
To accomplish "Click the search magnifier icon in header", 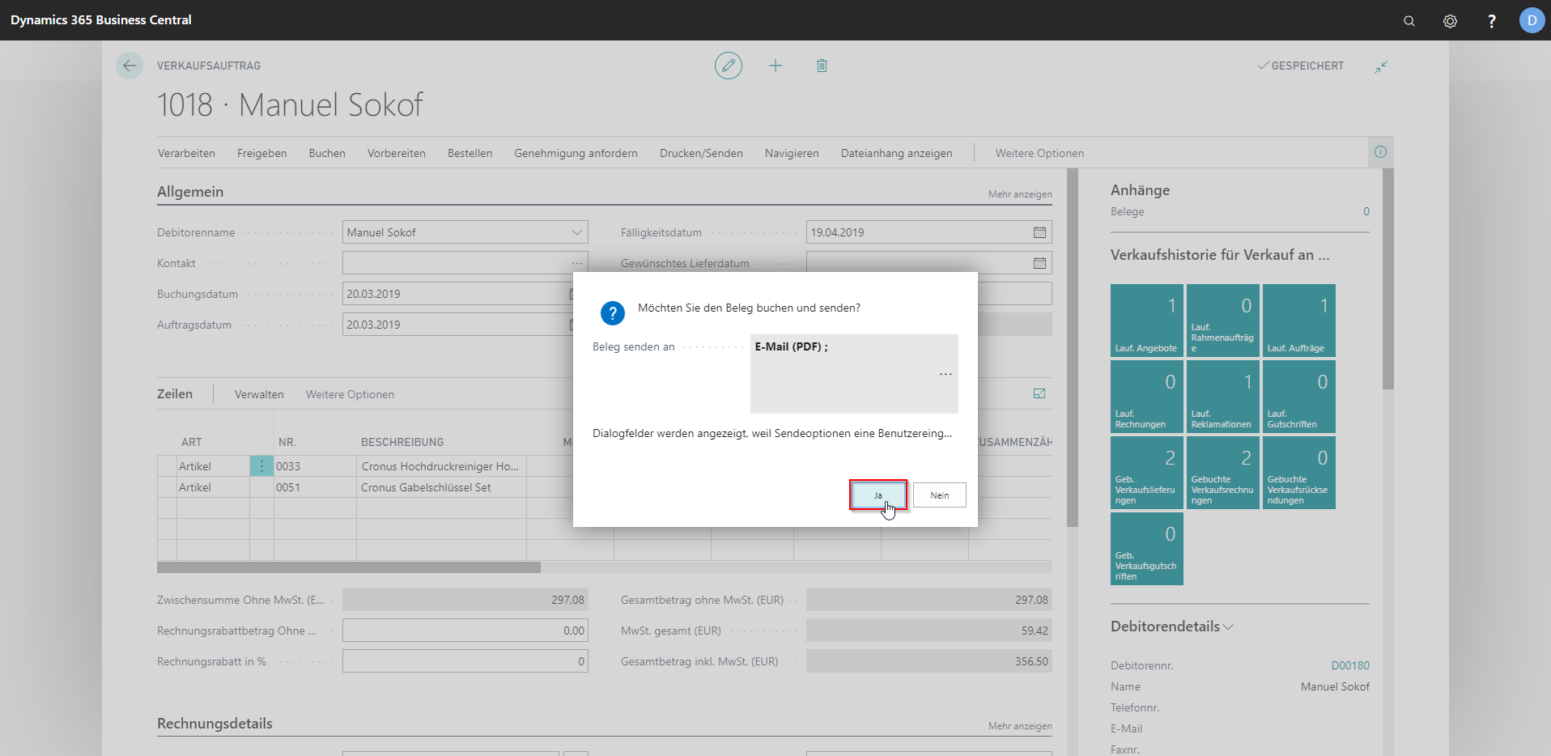I will pos(1409,21).
